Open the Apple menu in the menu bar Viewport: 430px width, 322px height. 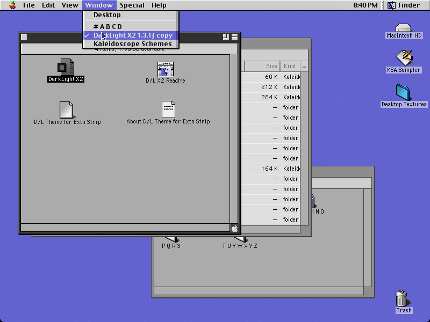click(x=12, y=5)
